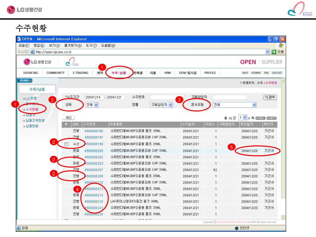Viewport: 316px width, 237px height.
Task: Click the Windows flag logo in the menu bar
Action: tap(281, 45)
